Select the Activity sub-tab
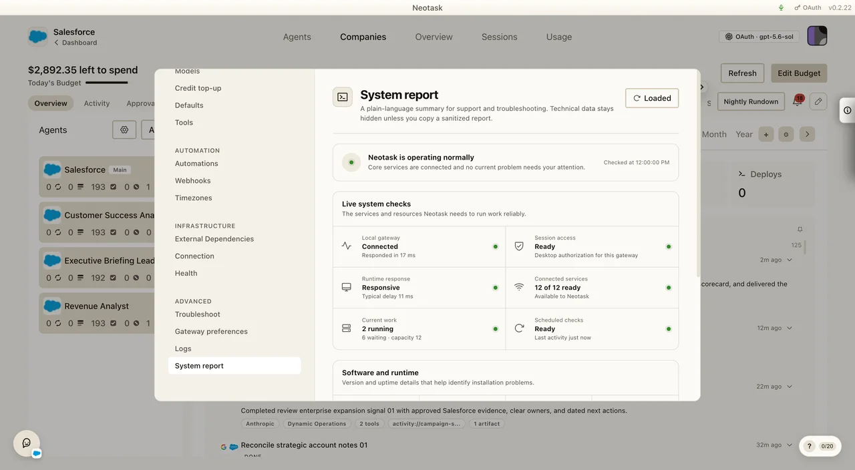 pos(97,103)
